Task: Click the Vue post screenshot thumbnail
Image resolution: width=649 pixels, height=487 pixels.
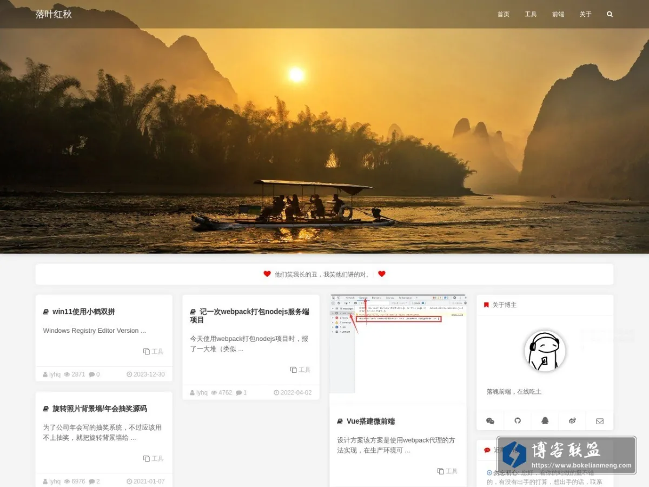Action: click(x=398, y=344)
